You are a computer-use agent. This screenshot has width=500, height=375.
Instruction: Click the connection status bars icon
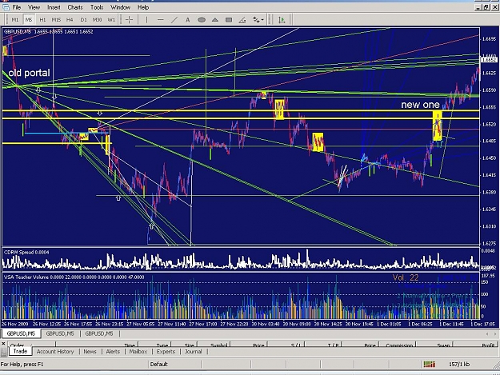pos(430,364)
